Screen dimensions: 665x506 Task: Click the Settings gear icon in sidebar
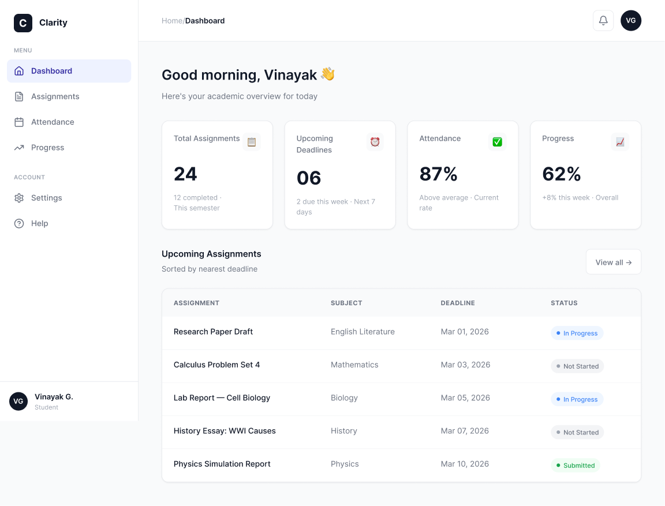click(x=19, y=198)
